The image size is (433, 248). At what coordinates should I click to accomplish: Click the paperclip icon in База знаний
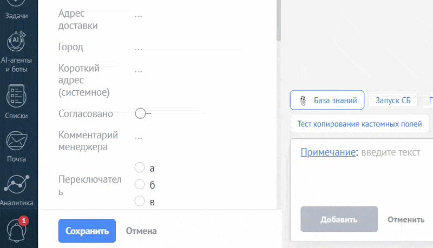click(303, 100)
